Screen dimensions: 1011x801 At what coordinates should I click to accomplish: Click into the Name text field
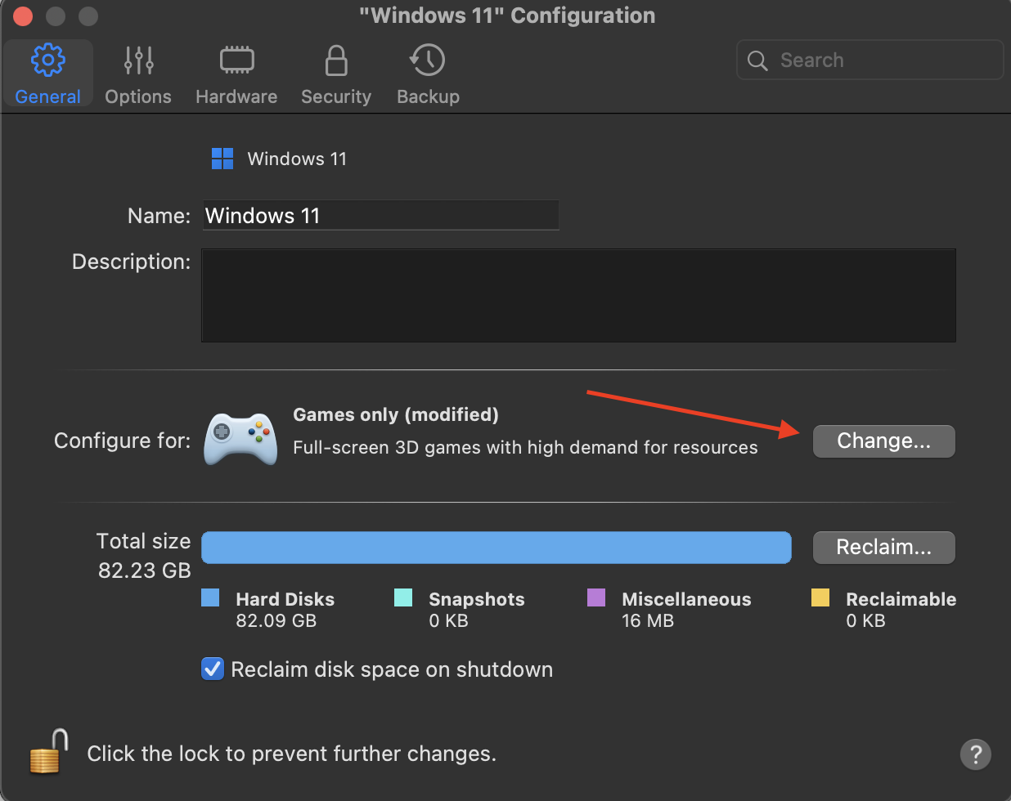point(380,216)
